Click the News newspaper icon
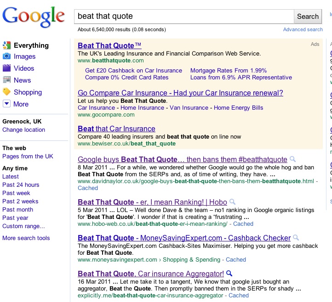Image resolution: width=332 pixels, height=302 pixels. pos(6,80)
